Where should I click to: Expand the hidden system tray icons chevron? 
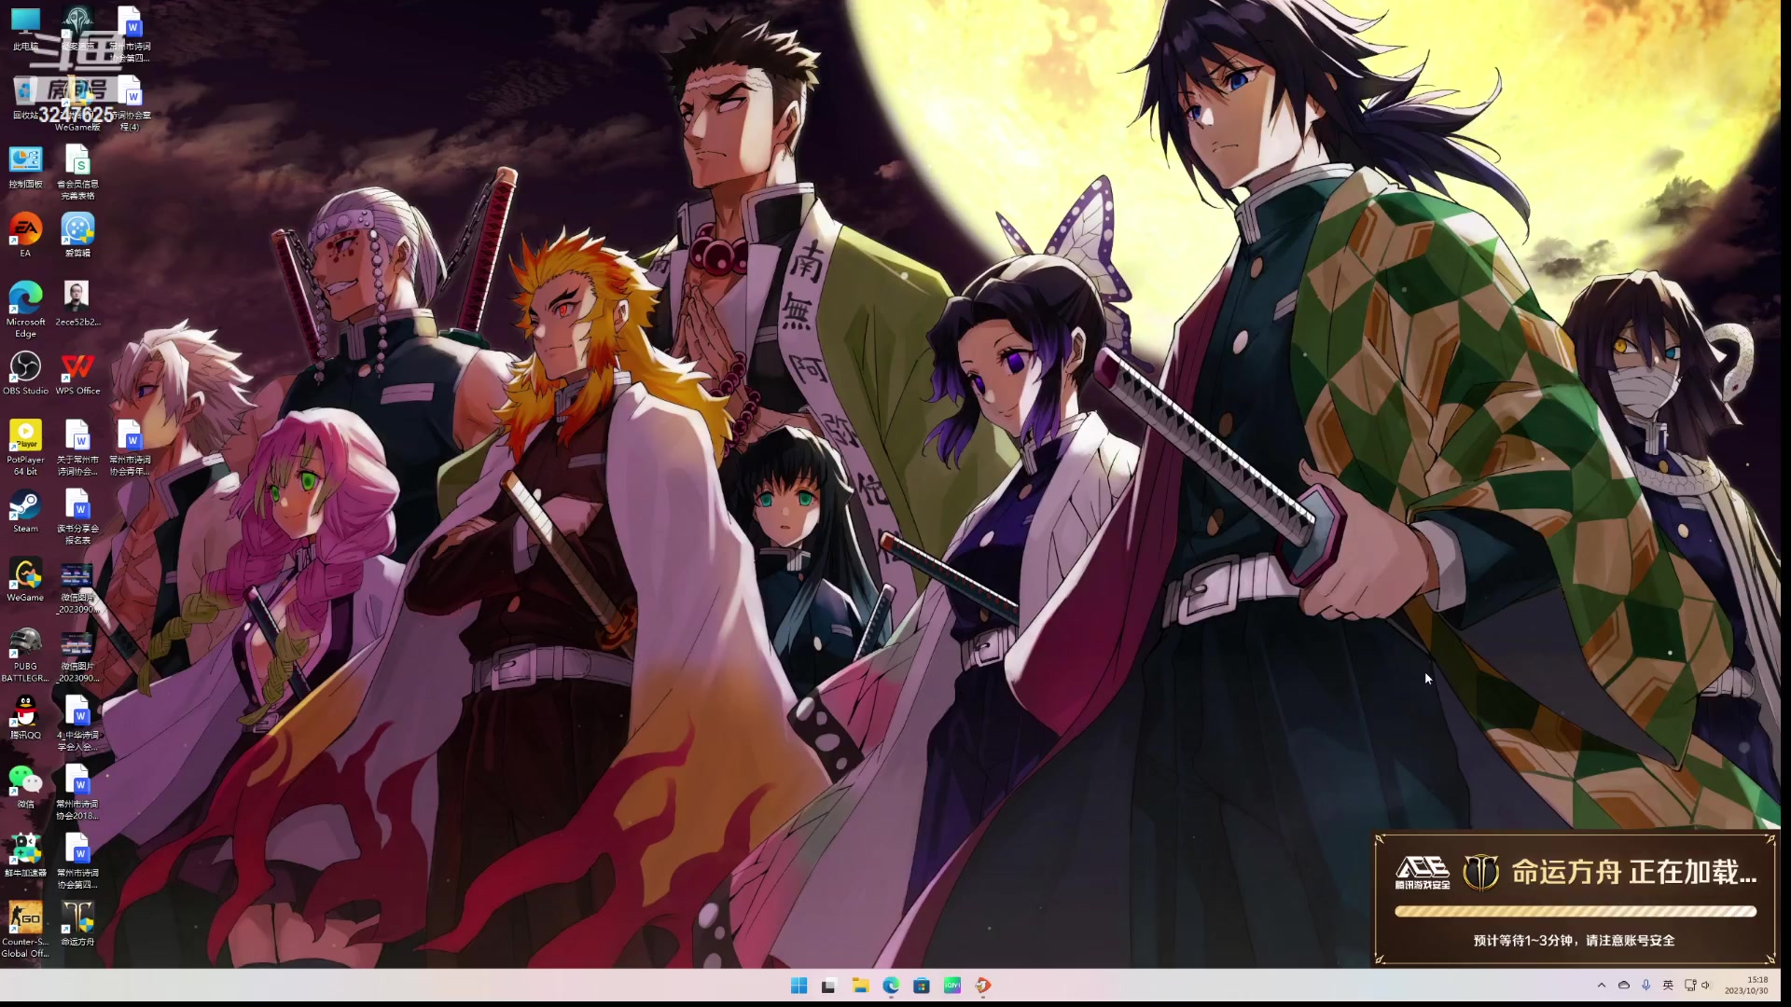(x=1602, y=986)
